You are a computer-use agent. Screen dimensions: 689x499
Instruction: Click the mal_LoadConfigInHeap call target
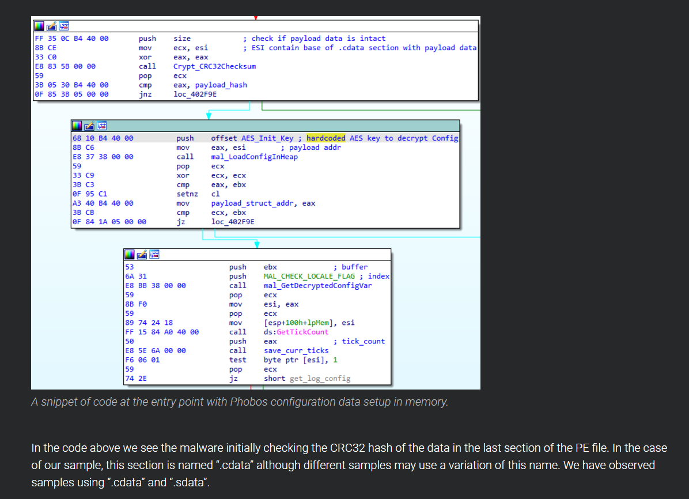coord(255,157)
